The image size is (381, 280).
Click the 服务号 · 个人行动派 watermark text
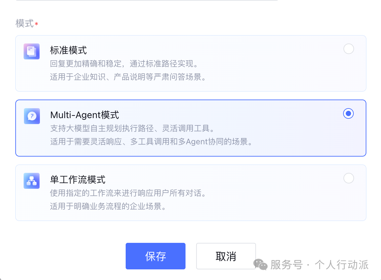coord(319,265)
